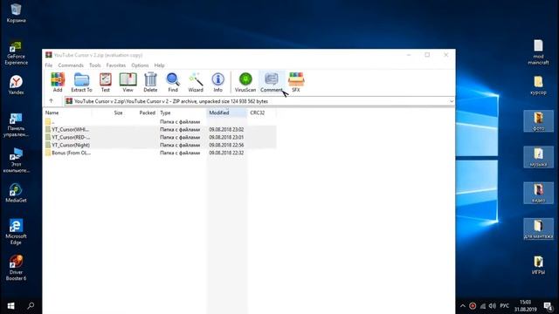Open the Recycle Bin desktop icon
559x314 pixels.
click(x=16, y=12)
